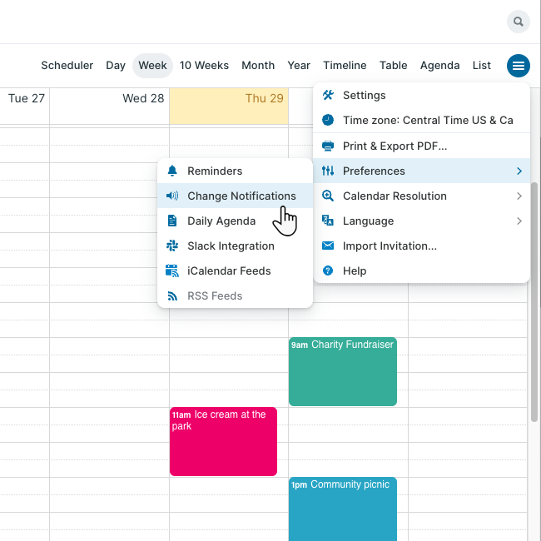
Task: Choose iCalendar Feeds in submenu
Action: point(235,270)
